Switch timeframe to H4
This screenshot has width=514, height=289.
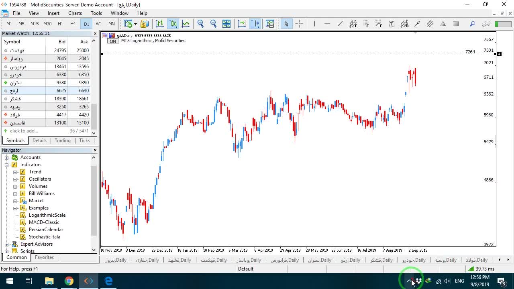tap(73, 24)
